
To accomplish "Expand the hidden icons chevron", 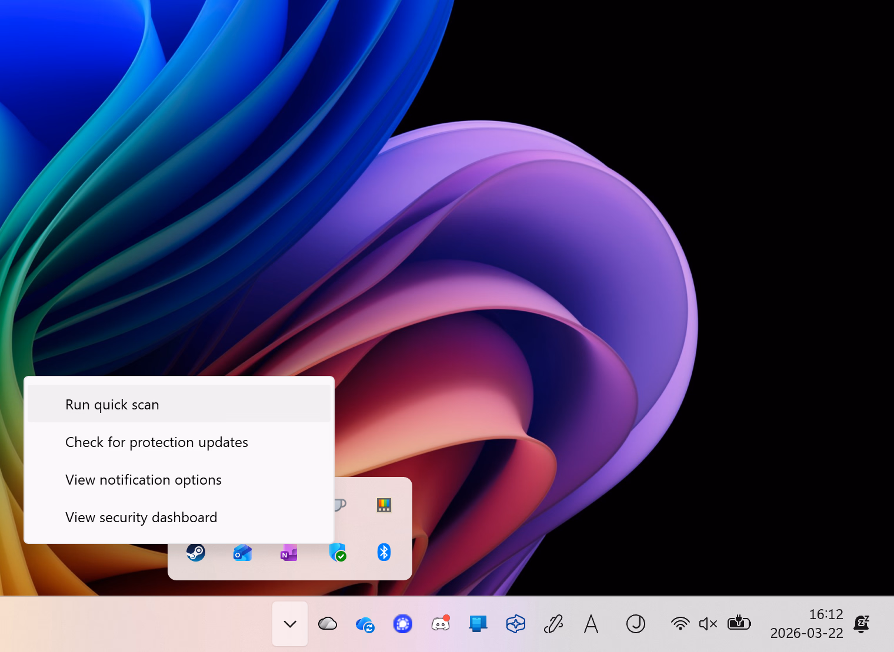I will pos(289,623).
